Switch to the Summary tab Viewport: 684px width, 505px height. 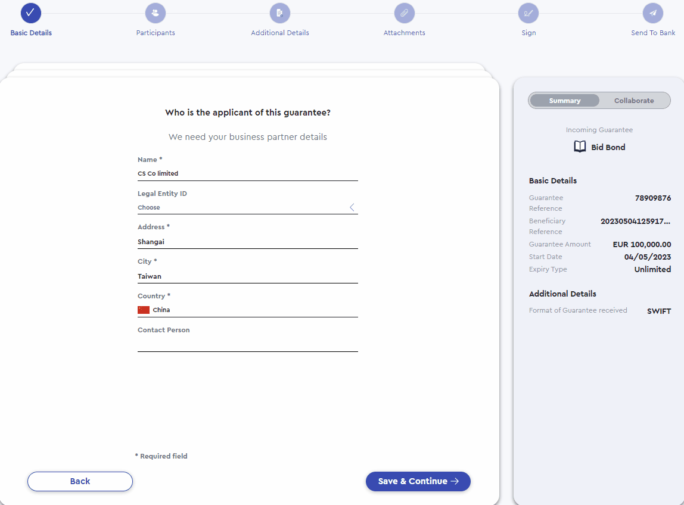[x=564, y=100]
